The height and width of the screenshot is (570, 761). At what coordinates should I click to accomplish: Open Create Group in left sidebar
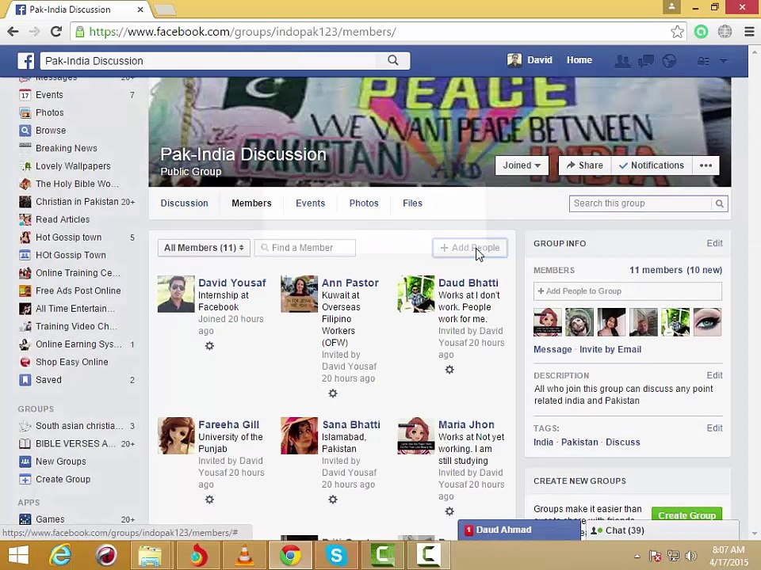63,480
